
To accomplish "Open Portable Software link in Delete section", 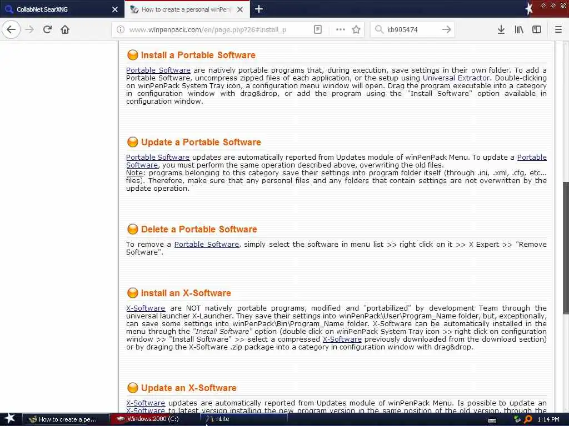I will click(x=207, y=245).
